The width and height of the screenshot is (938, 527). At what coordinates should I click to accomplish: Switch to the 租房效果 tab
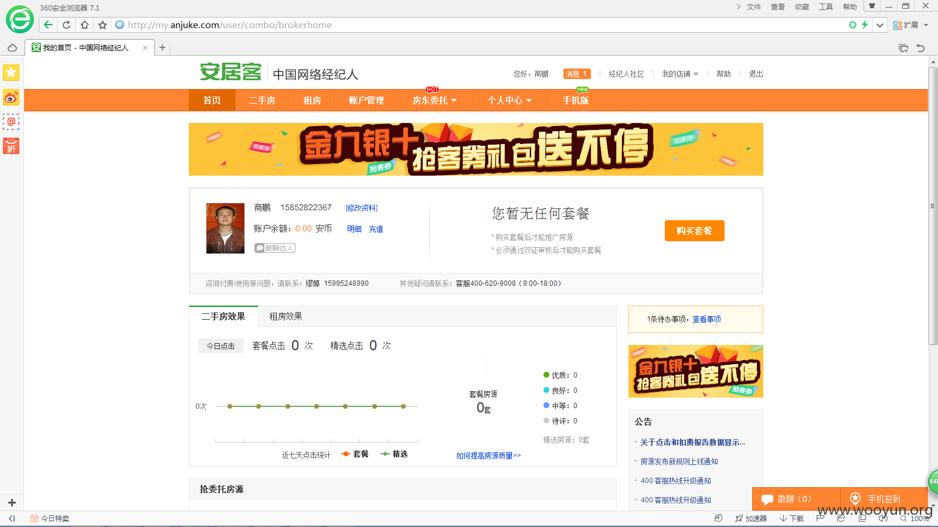coord(286,316)
